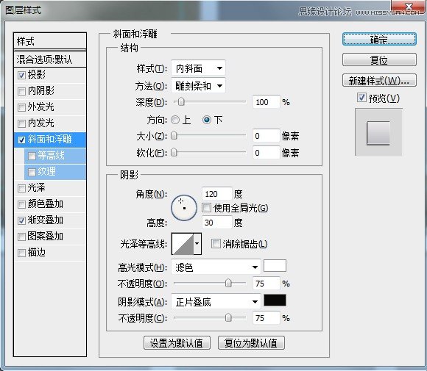Open the 等高线 sub-item row

tap(55, 156)
